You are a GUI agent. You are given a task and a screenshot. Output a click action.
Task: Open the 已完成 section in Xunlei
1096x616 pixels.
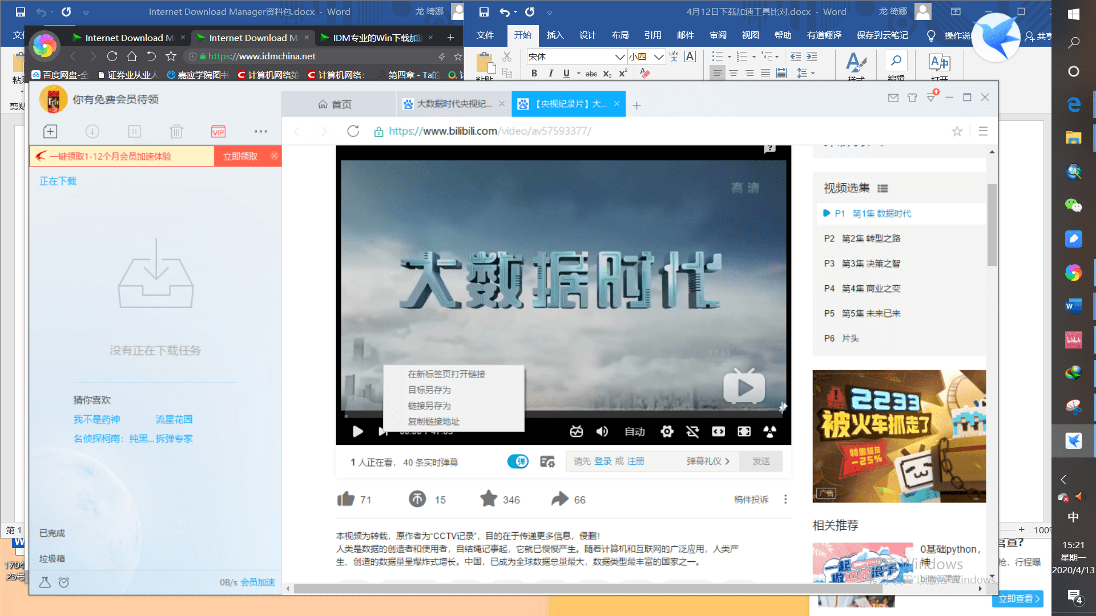[x=52, y=533]
